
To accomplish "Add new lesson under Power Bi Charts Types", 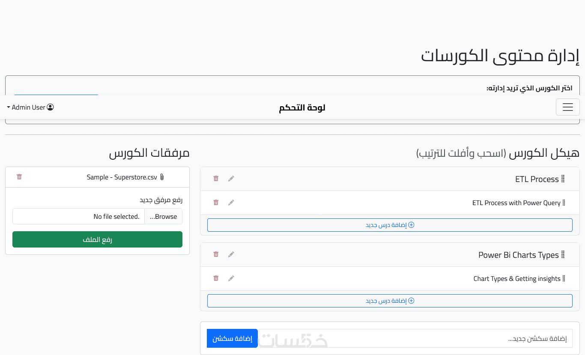I will point(390,301).
